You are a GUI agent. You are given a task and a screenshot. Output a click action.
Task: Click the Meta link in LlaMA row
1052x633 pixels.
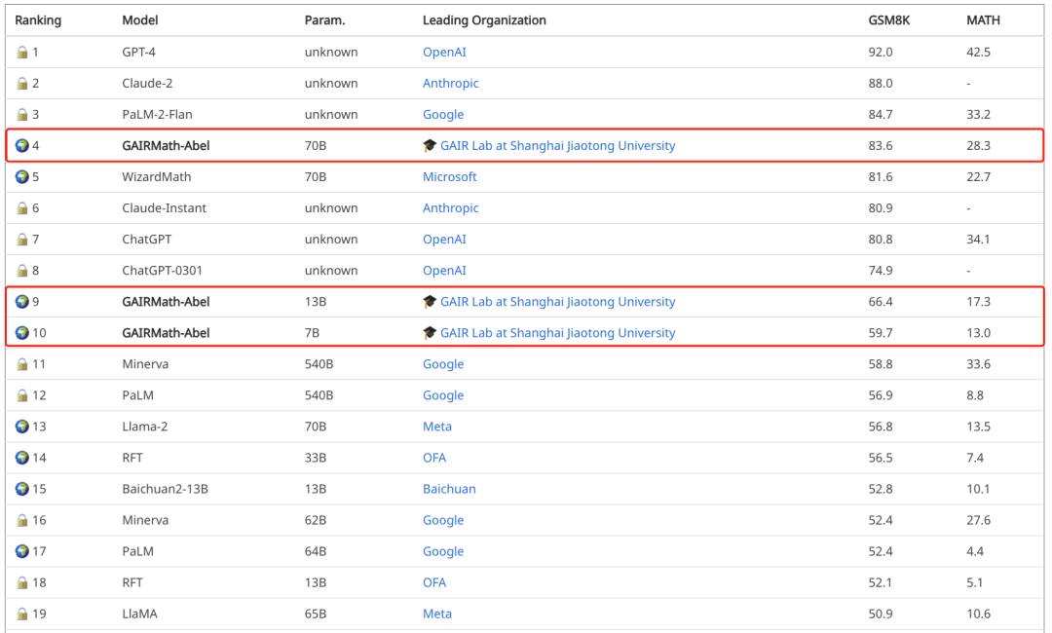coord(437,614)
